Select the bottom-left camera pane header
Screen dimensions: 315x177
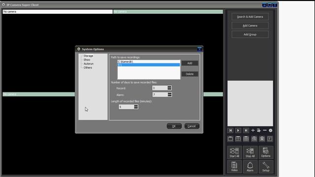[39, 94]
